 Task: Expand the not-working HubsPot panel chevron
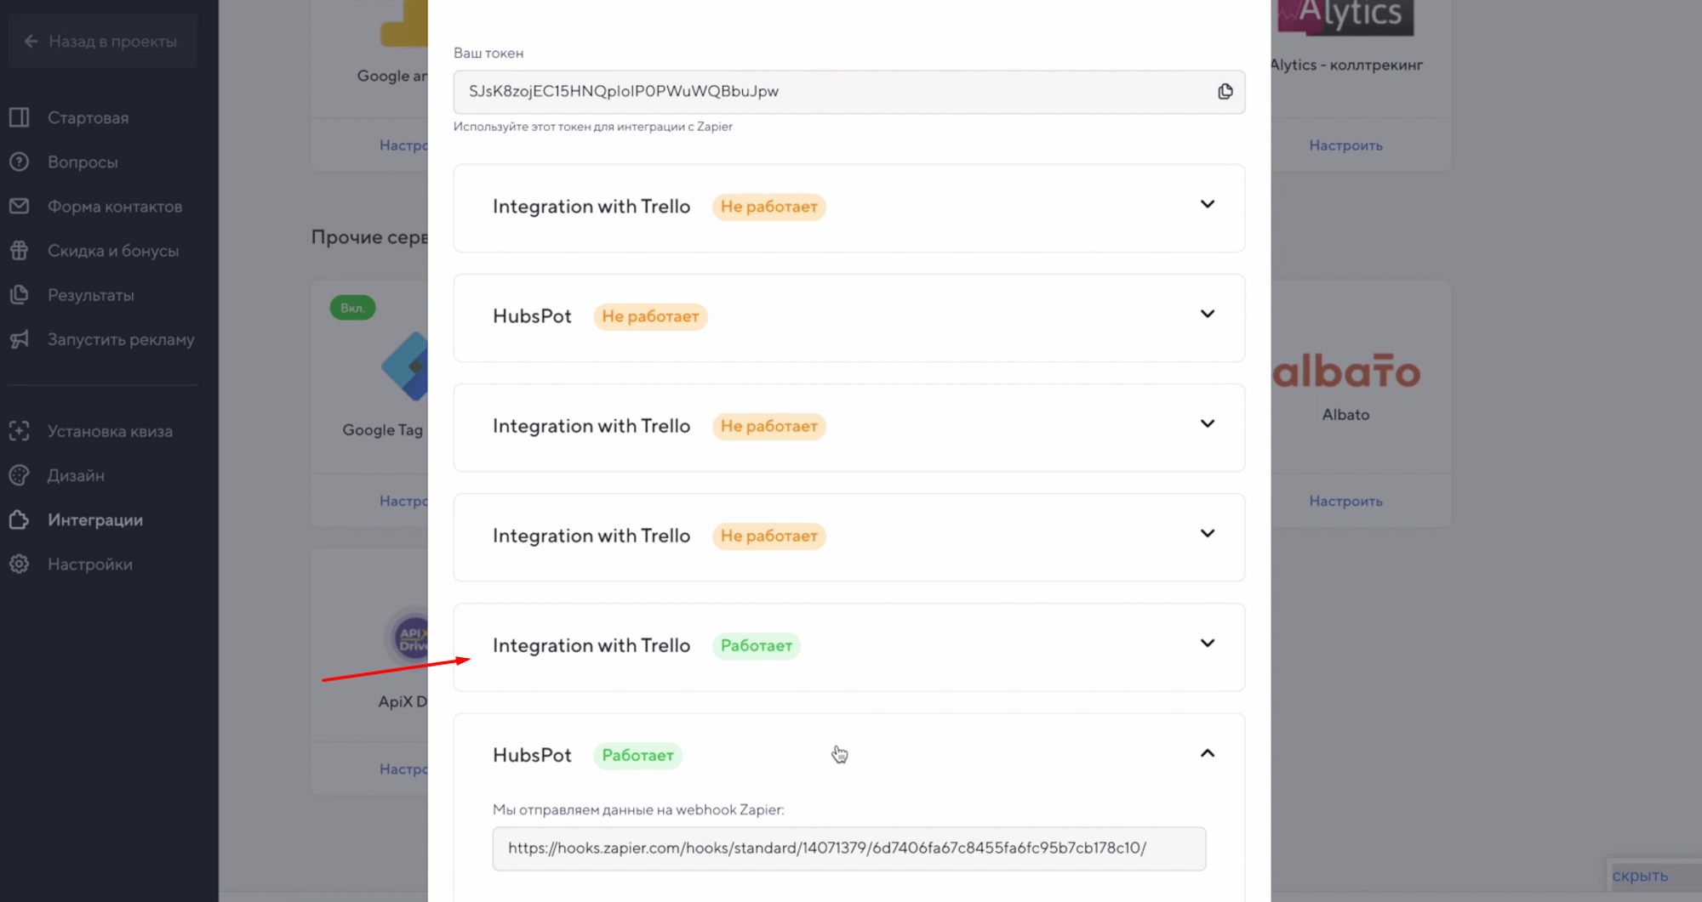[1207, 314]
